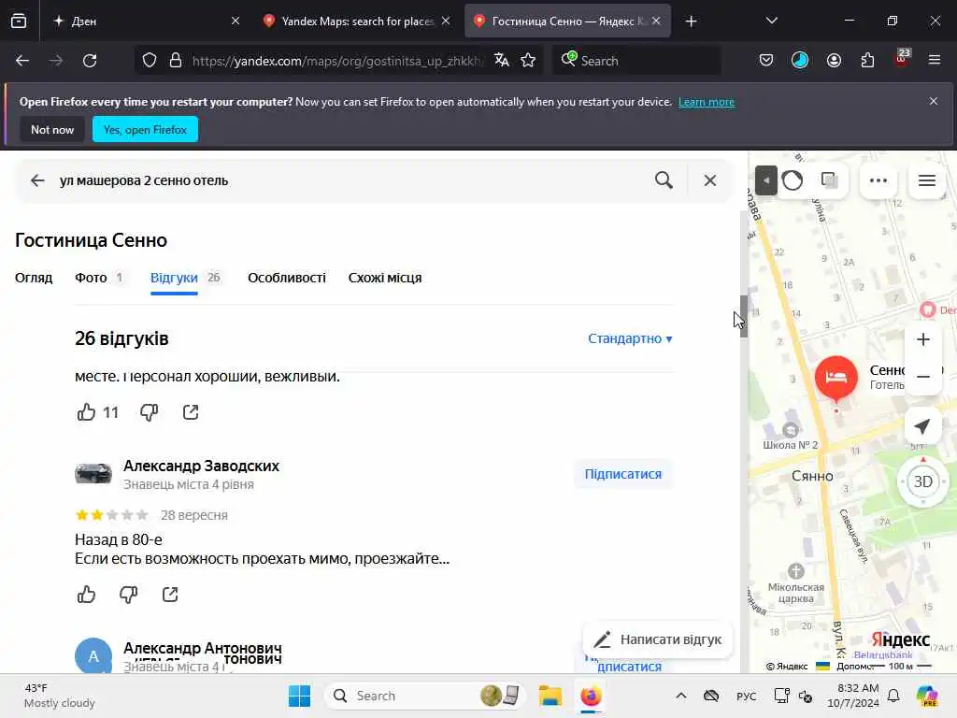Click the magnifier search icon in the maps panel

click(x=664, y=180)
